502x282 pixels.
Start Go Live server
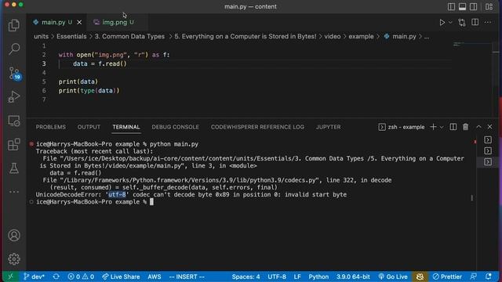click(x=393, y=277)
